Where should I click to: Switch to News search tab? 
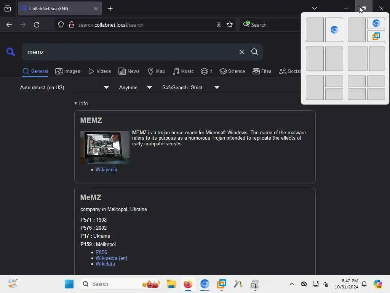tap(129, 71)
